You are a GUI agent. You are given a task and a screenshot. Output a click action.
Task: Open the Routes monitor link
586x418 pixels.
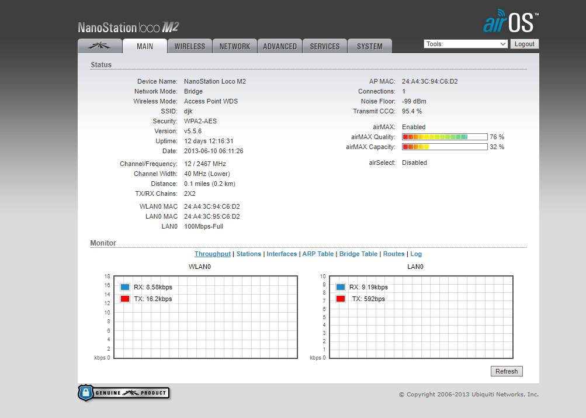pyautogui.click(x=394, y=254)
